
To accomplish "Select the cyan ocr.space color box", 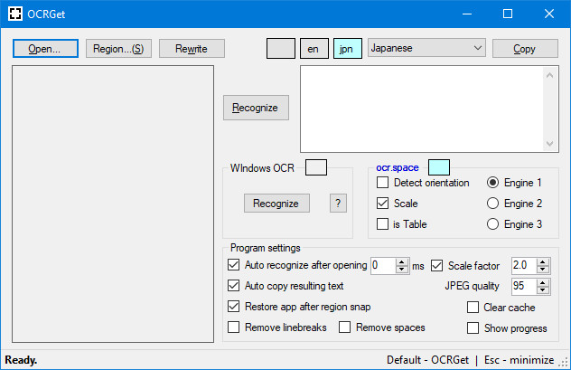I will [x=439, y=167].
